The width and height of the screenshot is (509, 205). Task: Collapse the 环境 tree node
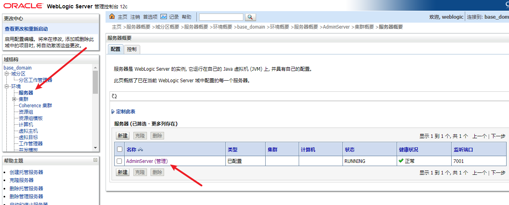pyautogui.click(x=6, y=86)
